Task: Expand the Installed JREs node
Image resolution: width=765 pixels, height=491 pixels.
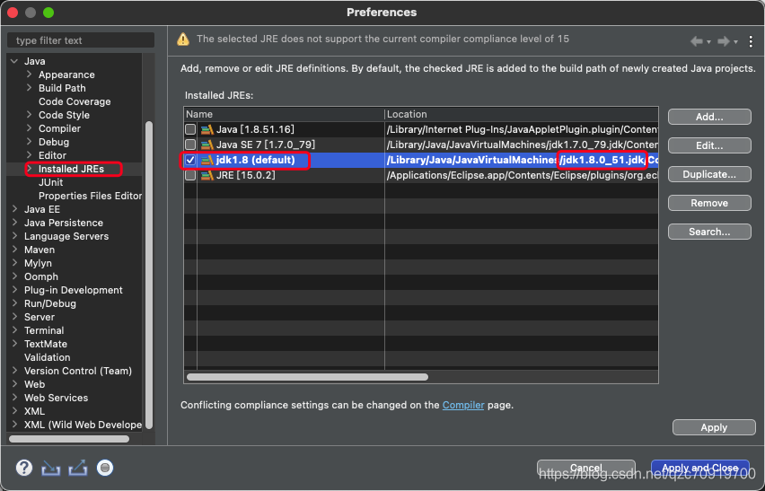Action: (x=30, y=169)
